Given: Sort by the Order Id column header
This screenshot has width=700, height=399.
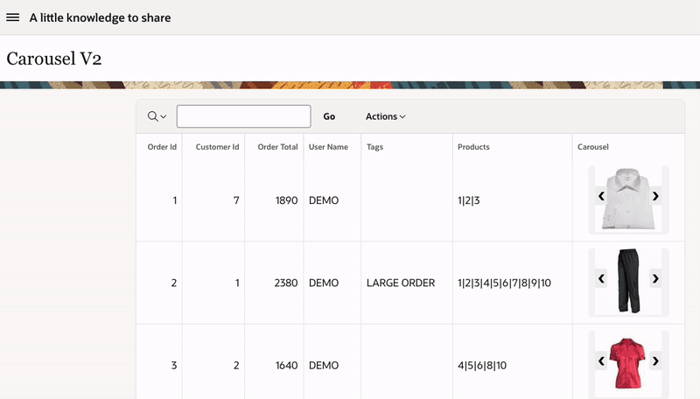Looking at the screenshot, I should [x=162, y=147].
